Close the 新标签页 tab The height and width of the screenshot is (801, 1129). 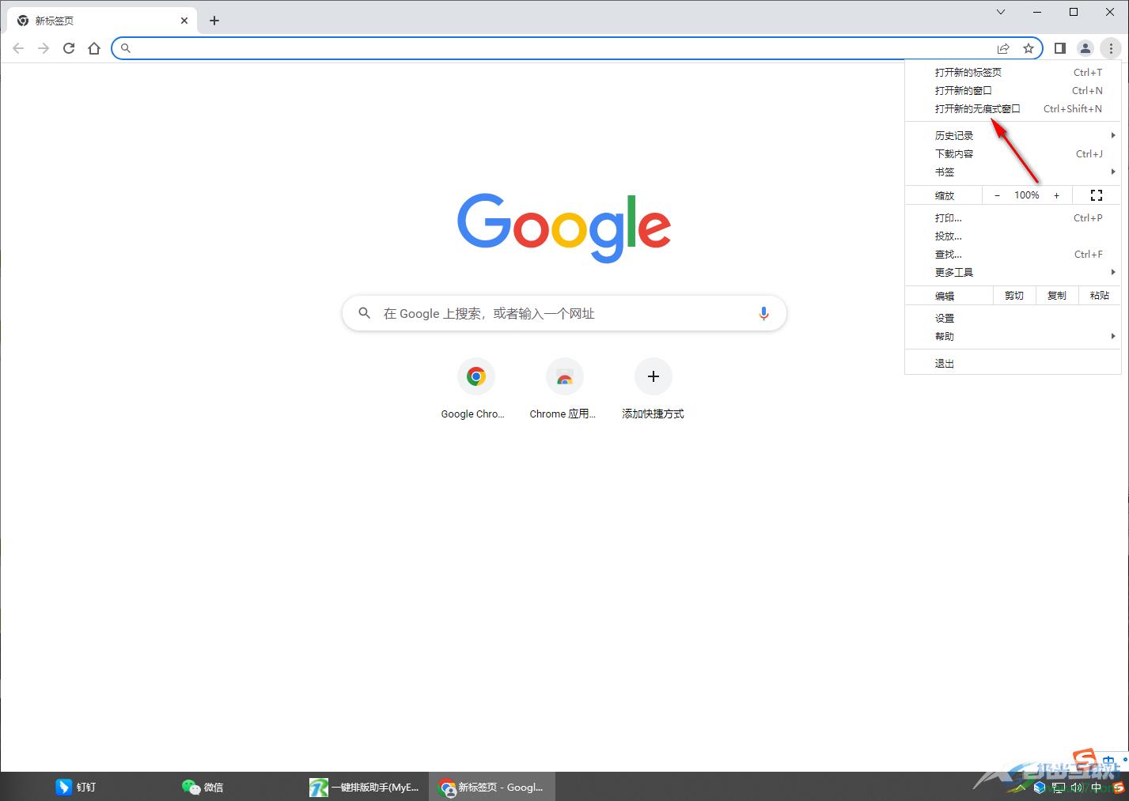pos(184,21)
